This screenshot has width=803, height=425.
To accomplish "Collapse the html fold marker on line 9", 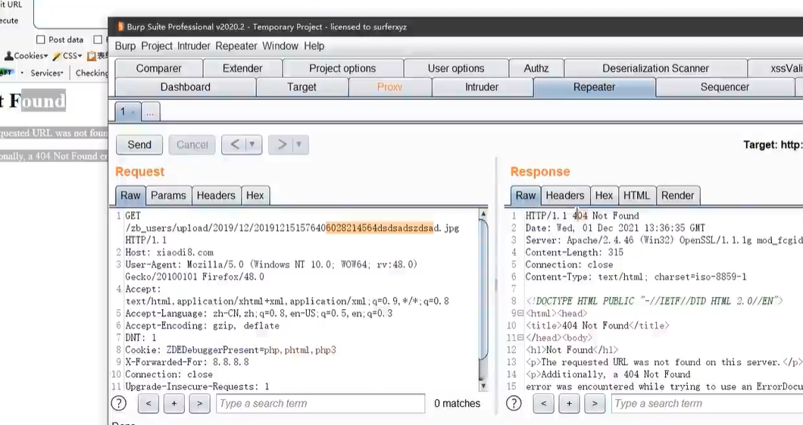I will click(x=520, y=314).
